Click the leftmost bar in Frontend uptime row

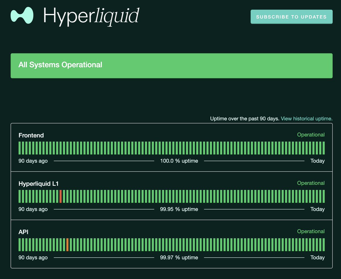coord(20,148)
